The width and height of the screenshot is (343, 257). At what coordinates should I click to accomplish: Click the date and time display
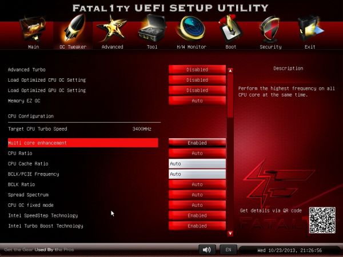point(290,250)
